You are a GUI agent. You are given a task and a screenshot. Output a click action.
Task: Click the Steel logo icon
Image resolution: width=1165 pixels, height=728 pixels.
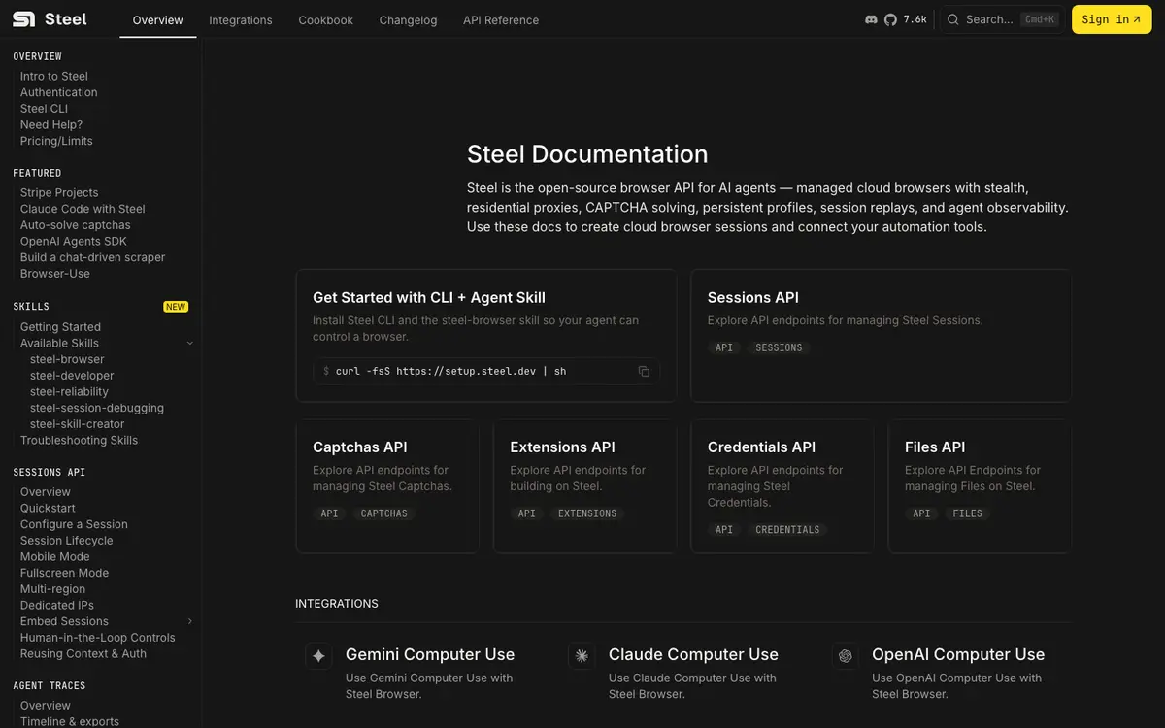[24, 19]
